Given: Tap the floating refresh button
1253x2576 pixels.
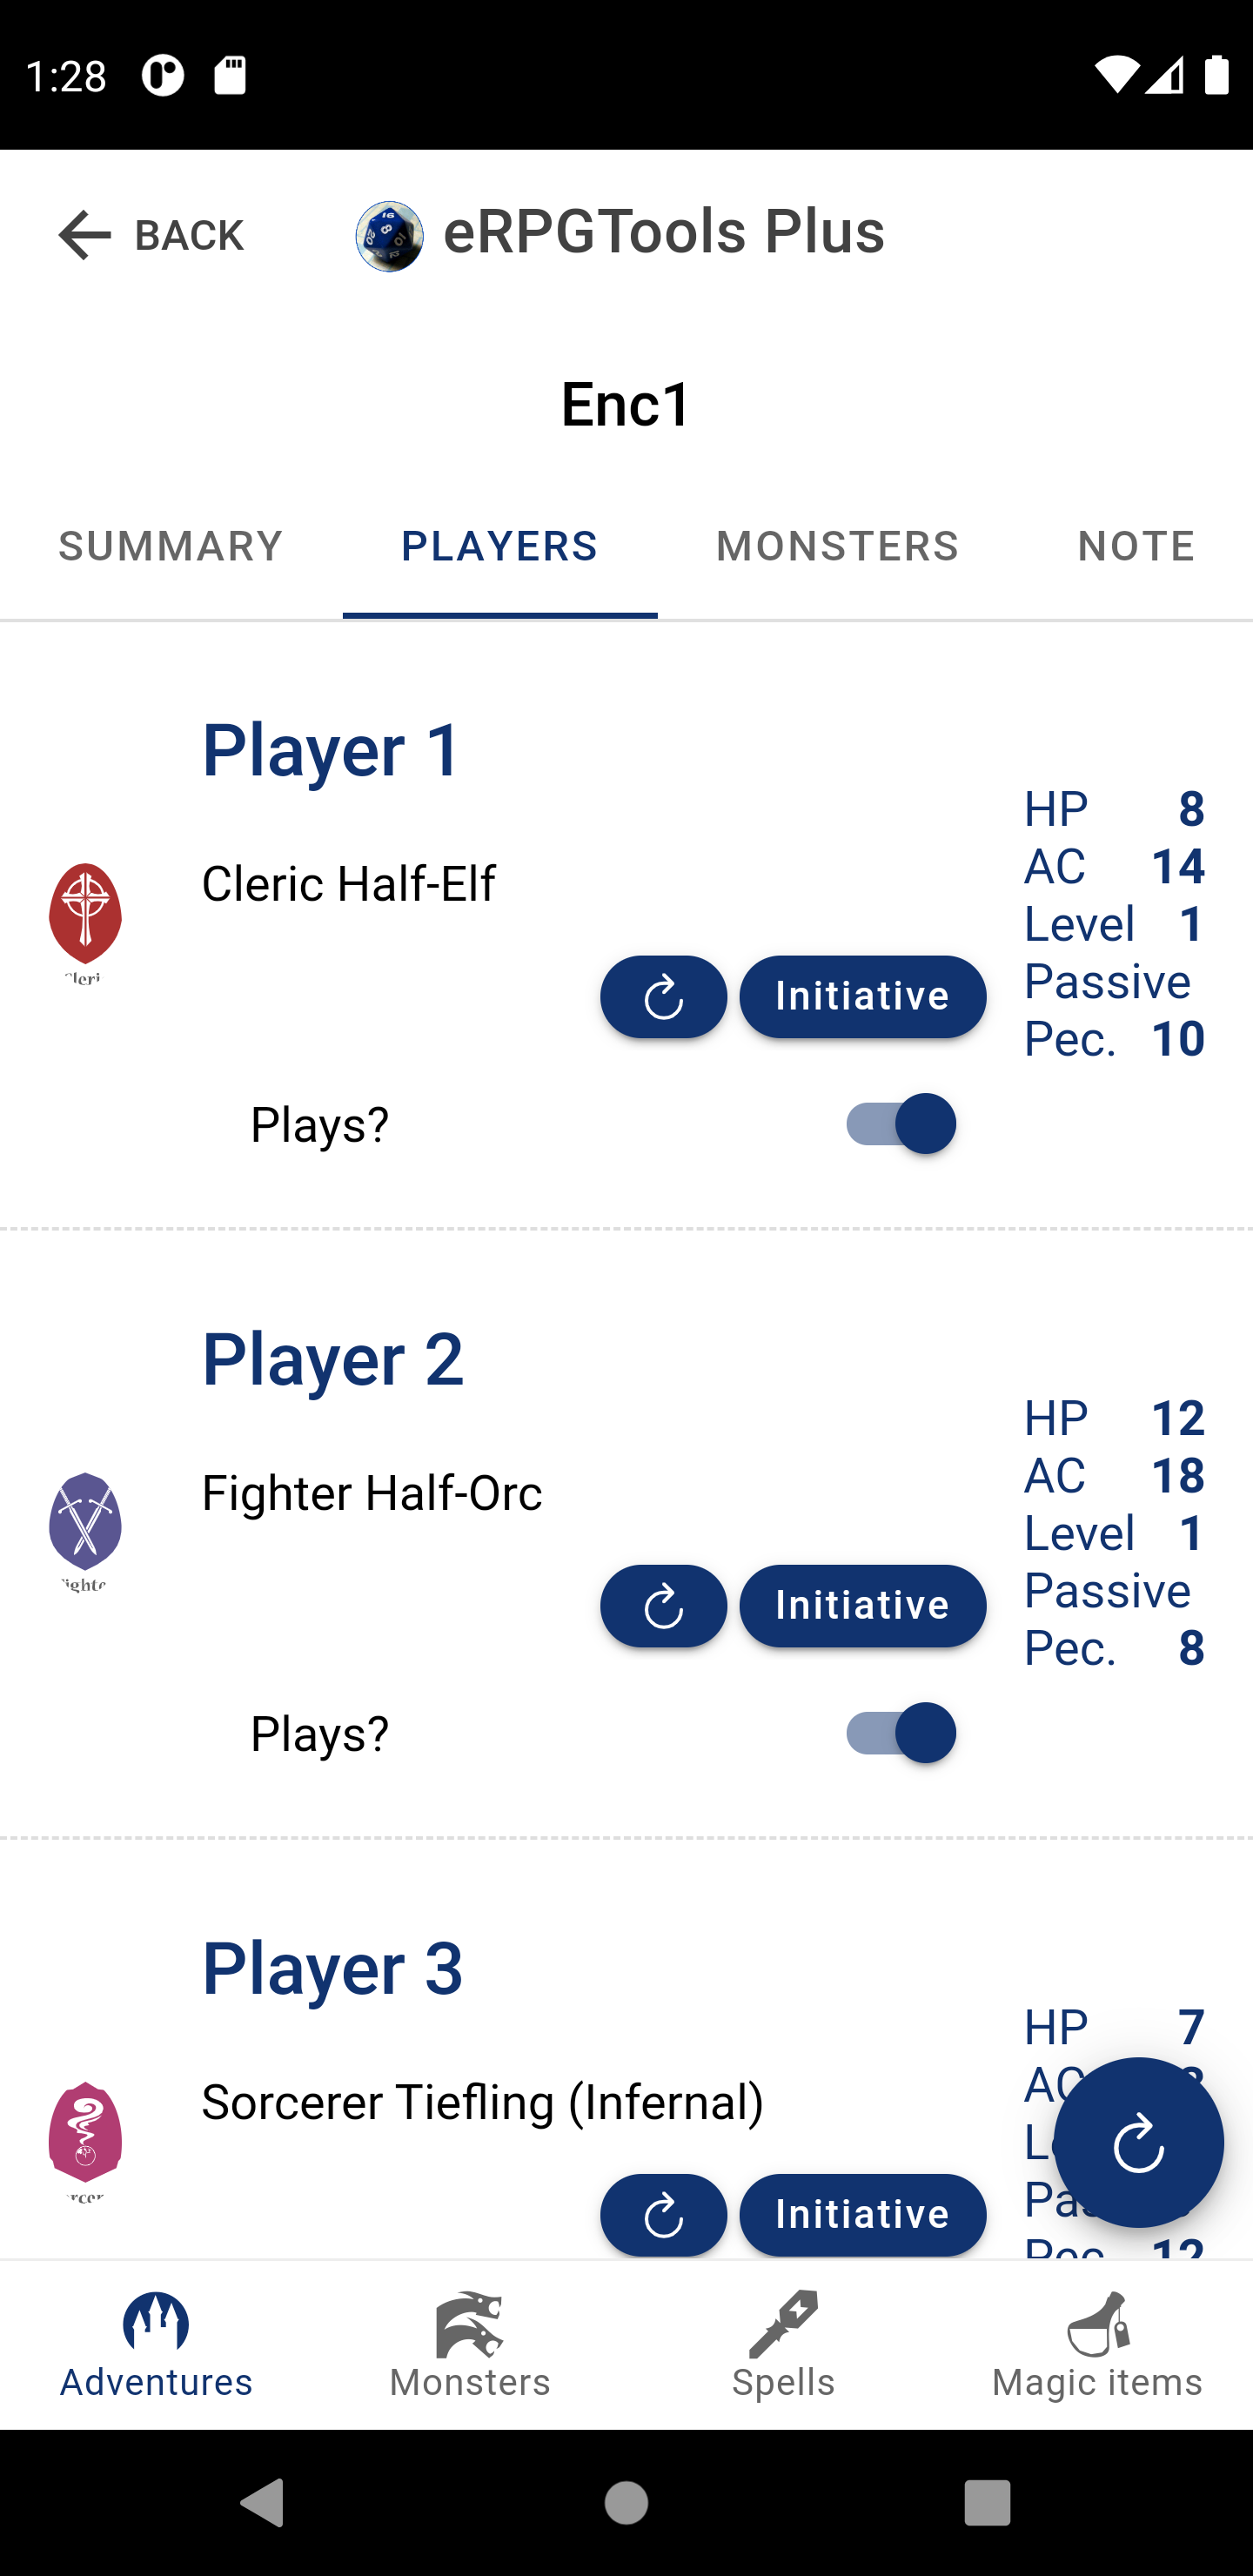Looking at the screenshot, I should click(x=1138, y=2142).
